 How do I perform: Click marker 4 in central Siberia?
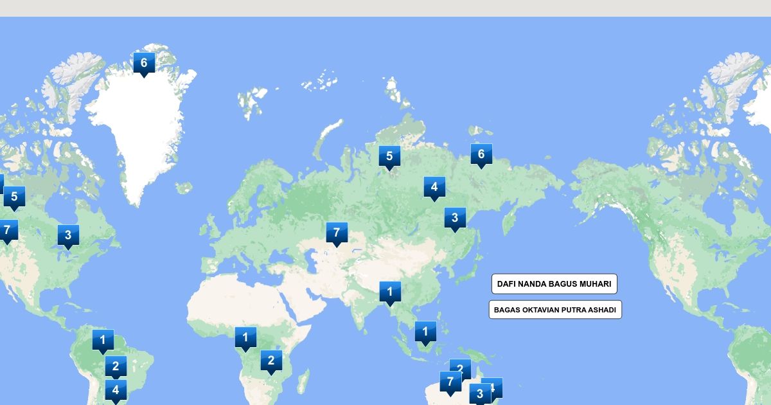(434, 188)
